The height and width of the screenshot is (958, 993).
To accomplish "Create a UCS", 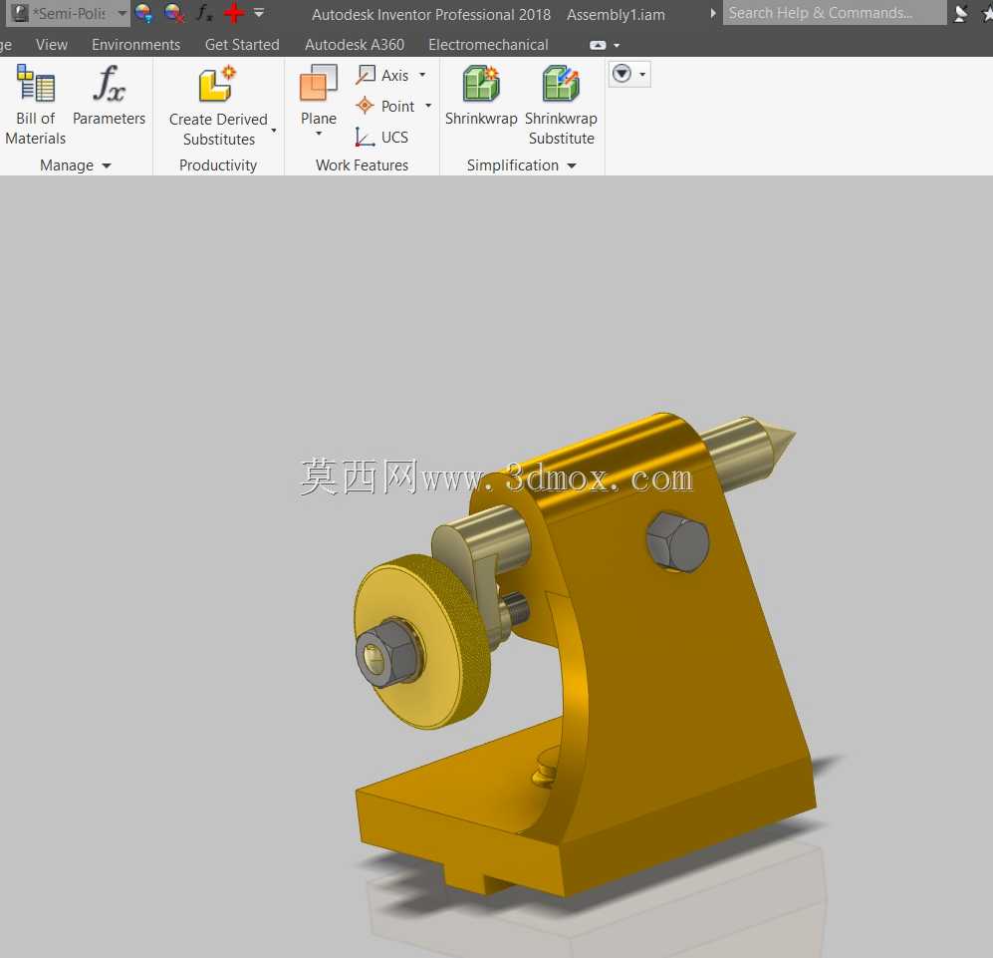I will pos(381,137).
